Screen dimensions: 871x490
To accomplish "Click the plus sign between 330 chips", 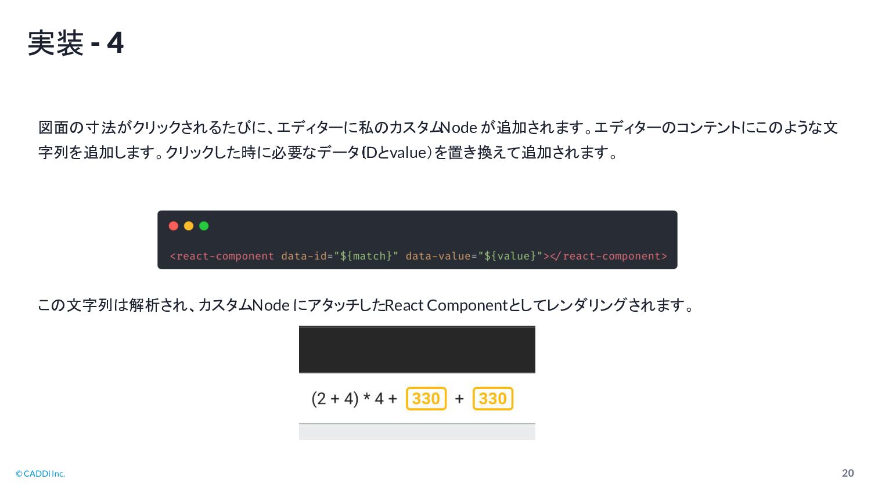I will [459, 399].
